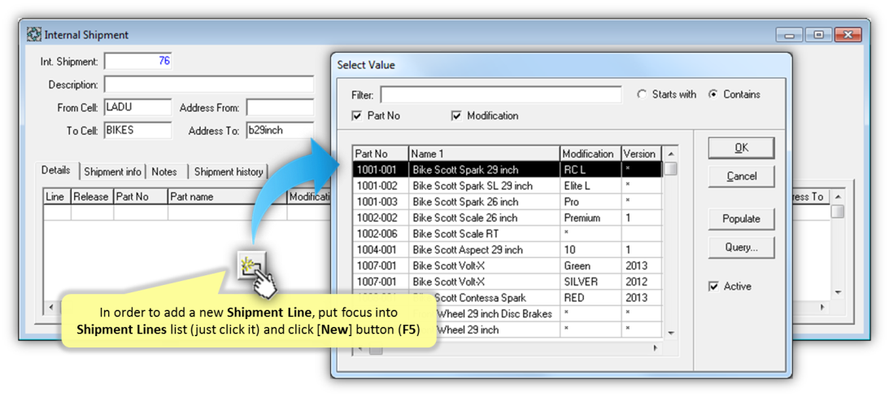This screenshot has height=397, width=889.
Task: Click the horizontal scroll left arrow in Select Value
Action: coord(360,349)
